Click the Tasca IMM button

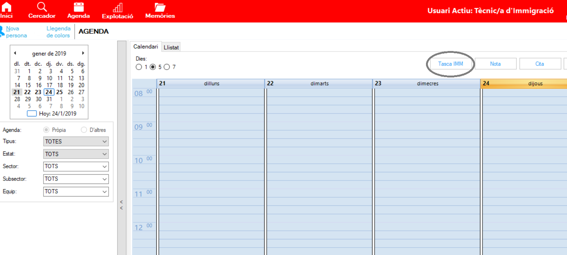pyautogui.click(x=451, y=64)
